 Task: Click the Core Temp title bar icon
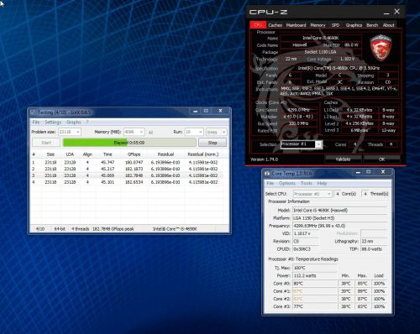click(x=267, y=174)
